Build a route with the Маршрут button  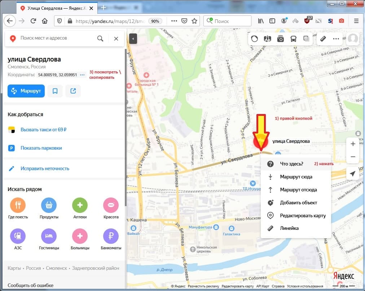26,91
